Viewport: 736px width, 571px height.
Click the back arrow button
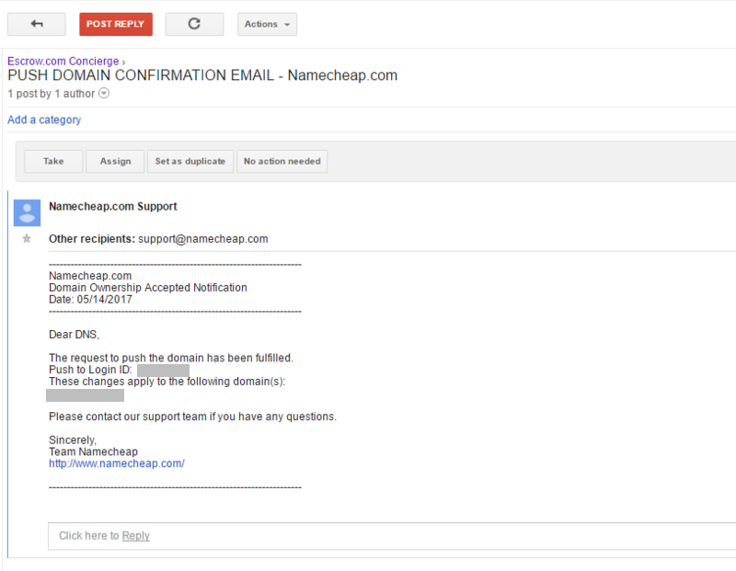(36, 24)
